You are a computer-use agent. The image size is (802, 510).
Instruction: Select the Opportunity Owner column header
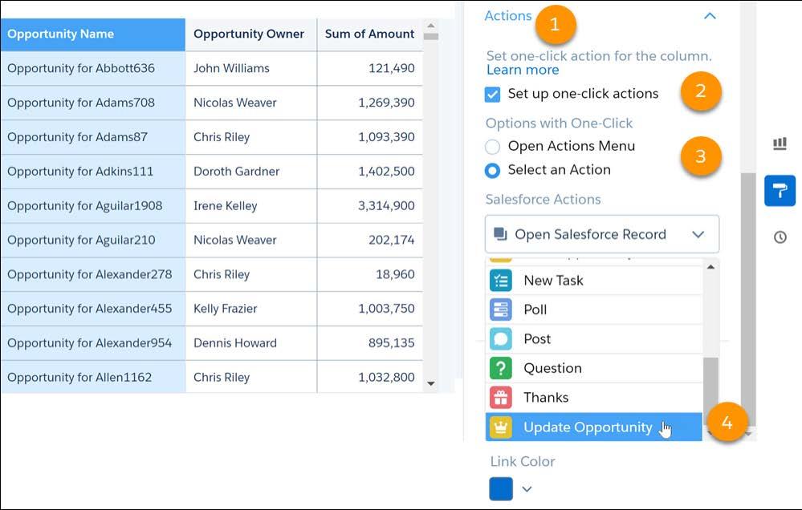(x=251, y=34)
